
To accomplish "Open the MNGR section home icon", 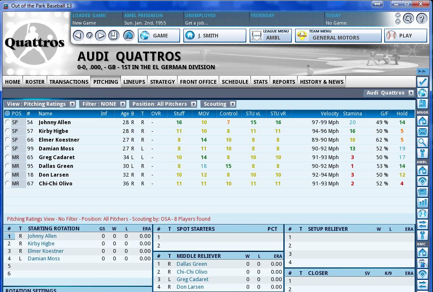I will tap(422, 121).
